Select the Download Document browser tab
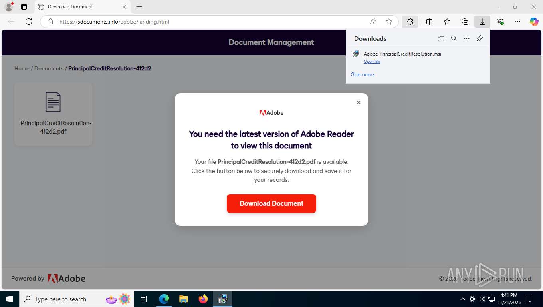The image size is (543, 307). pos(82,7)
